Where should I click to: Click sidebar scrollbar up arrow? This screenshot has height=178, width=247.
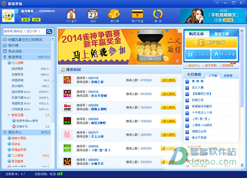click(53, 39)
